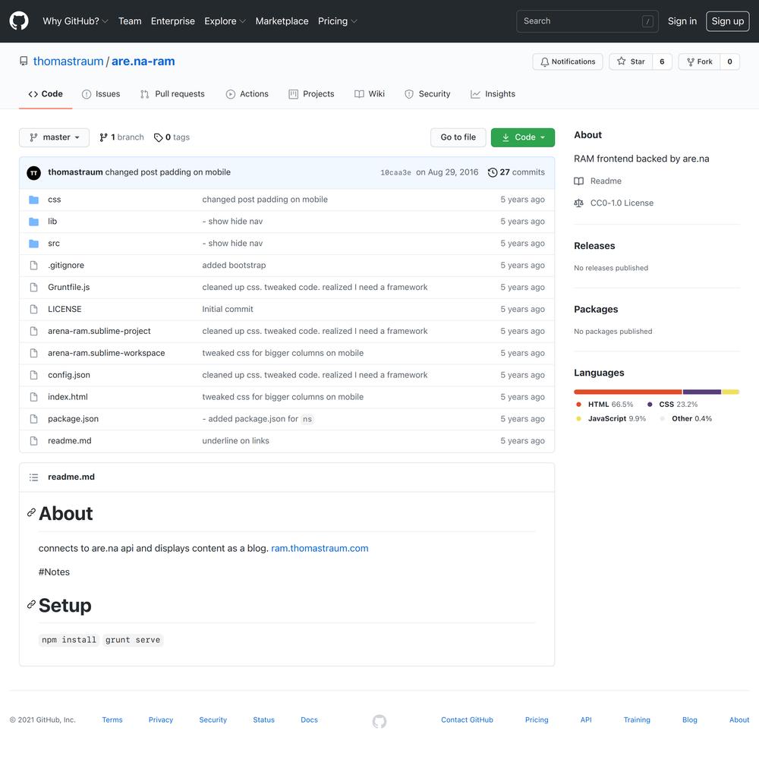Click the star count 6
Screen dimensions: 759x759
[662, 61]
